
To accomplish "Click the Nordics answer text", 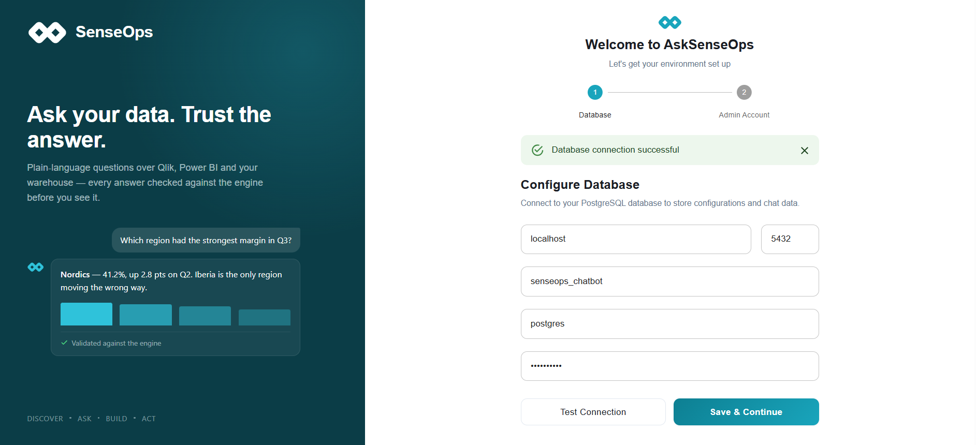I will [171, 281].
